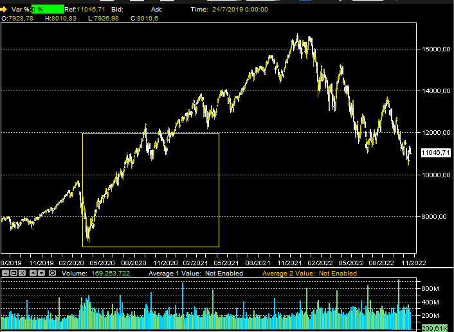Click the 05/2020 date on time axis
The image size is (454, 332).
pos(100,263)
